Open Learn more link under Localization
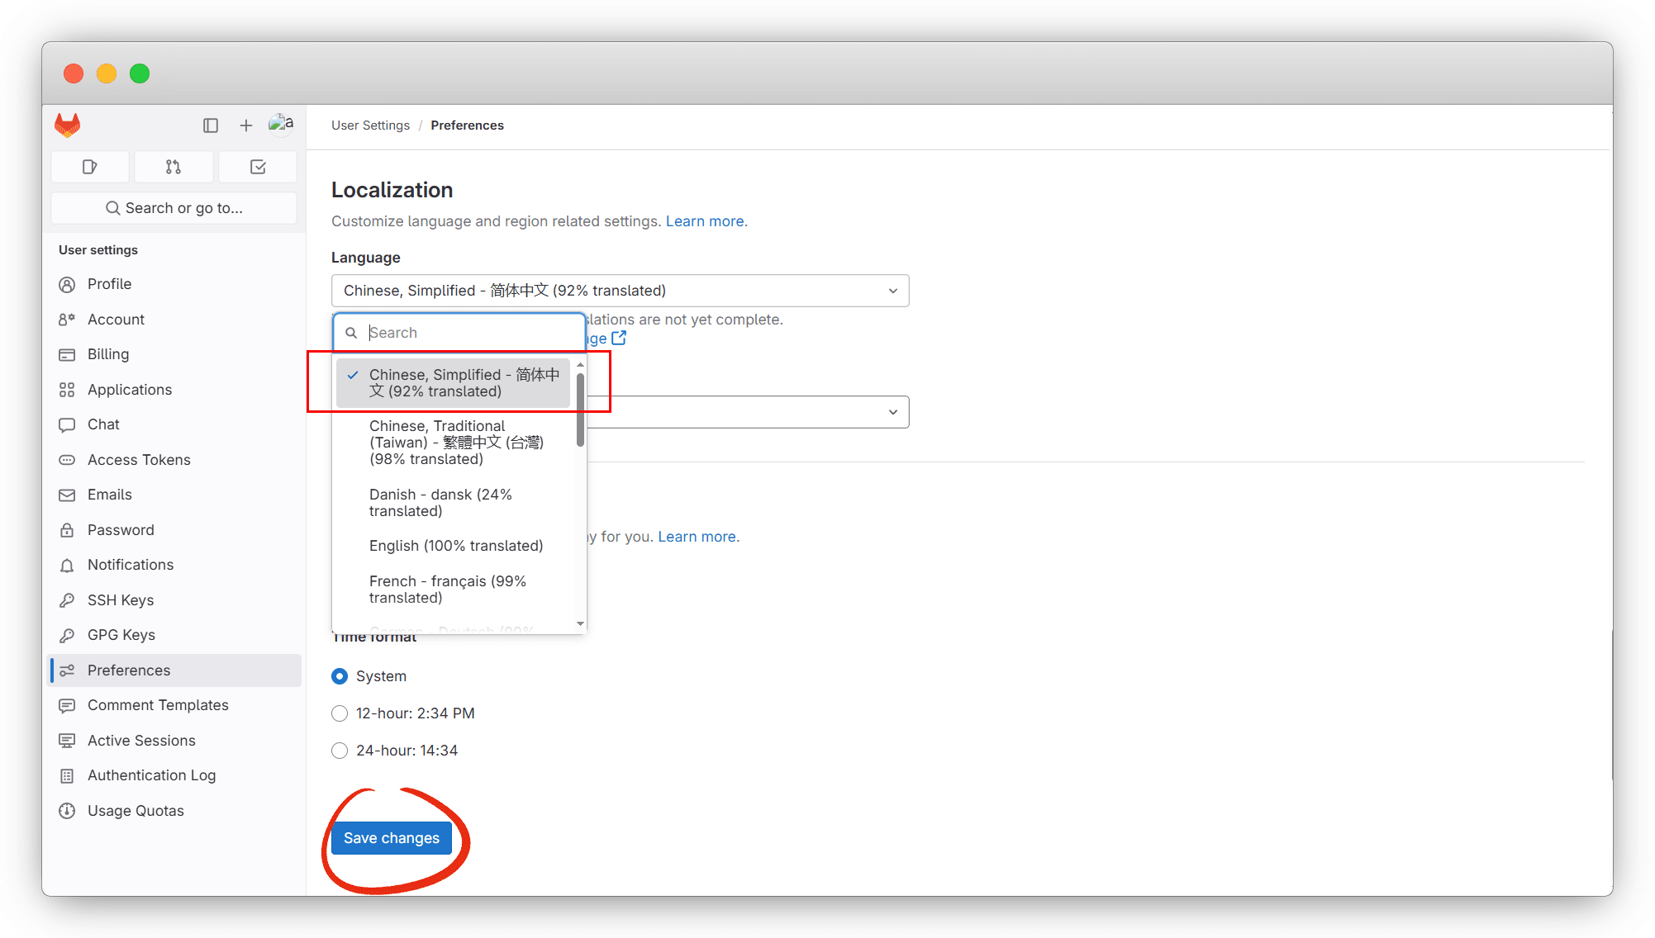The width and height of the screenshot is (1655, 938). point(705,221)
